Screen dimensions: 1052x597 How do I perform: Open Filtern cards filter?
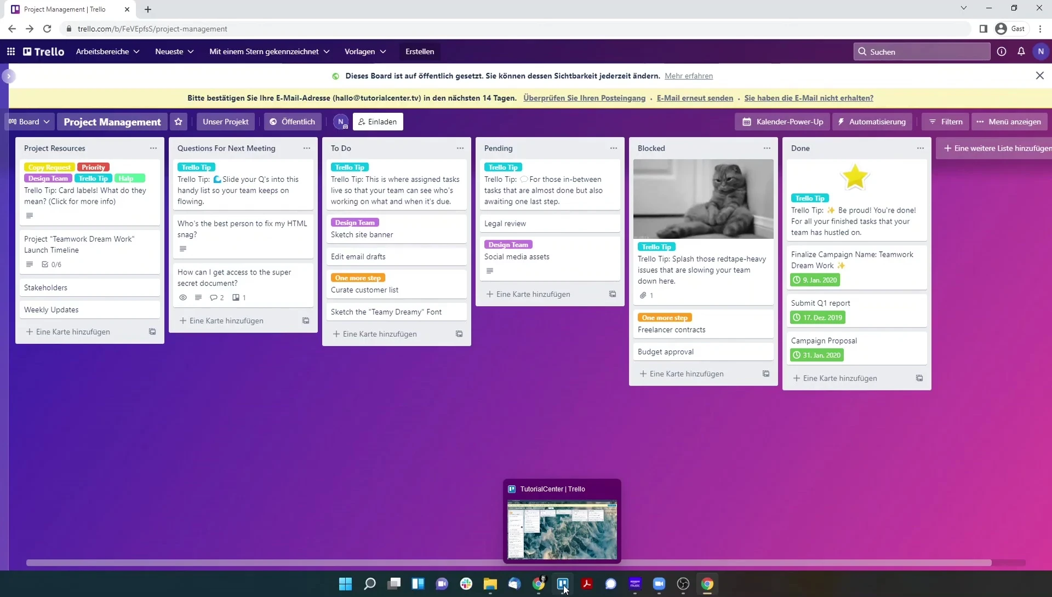(946, 122)
